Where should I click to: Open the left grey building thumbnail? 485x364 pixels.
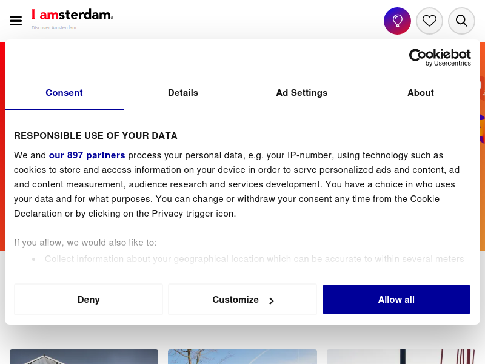point(84,357)
